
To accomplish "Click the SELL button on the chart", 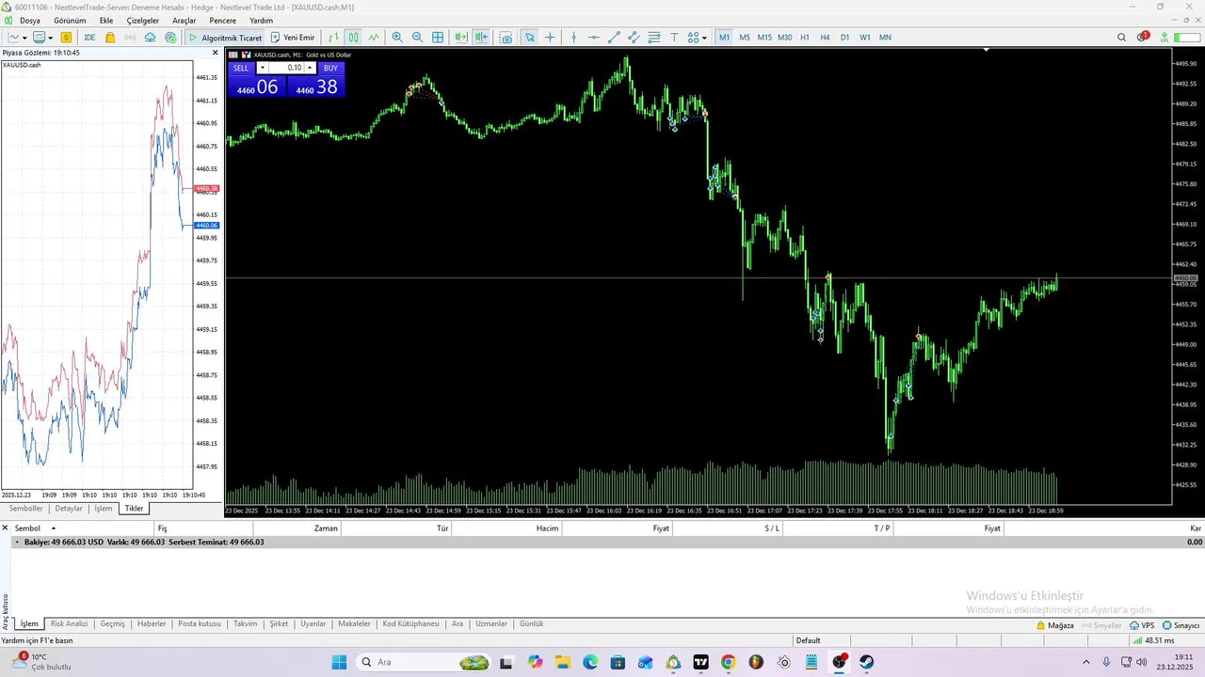I will 241,68.
